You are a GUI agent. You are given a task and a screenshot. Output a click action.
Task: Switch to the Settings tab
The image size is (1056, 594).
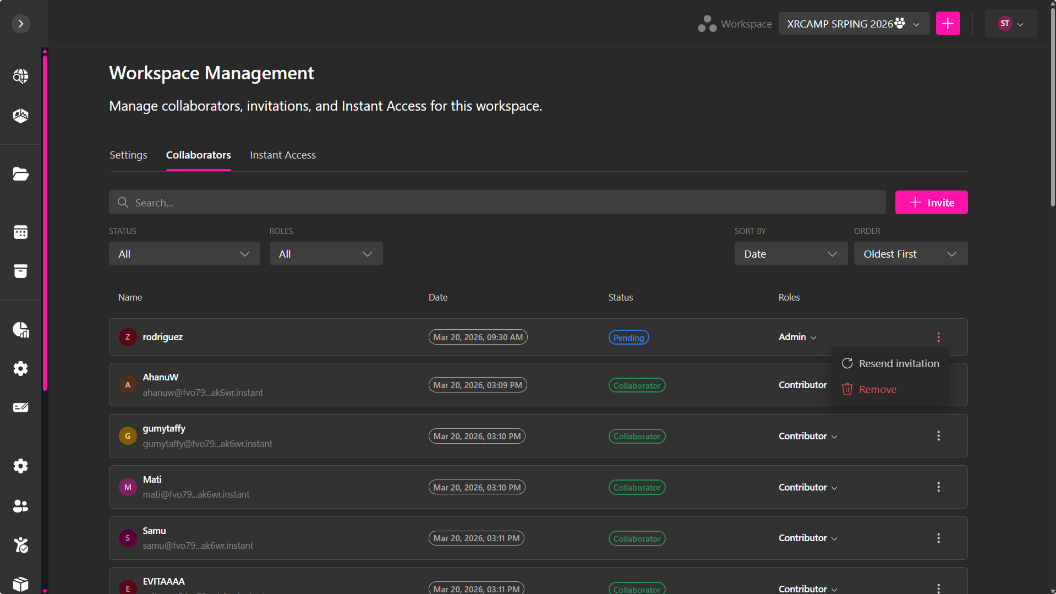128,155
